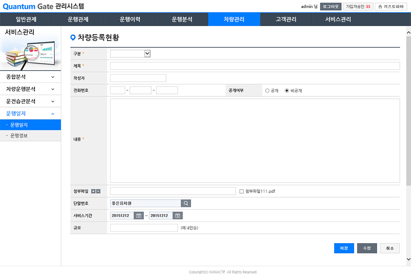Viewport: 411px width, 278px height.
Task: Open the 고객관리 top menu
Action: (286, 19)
